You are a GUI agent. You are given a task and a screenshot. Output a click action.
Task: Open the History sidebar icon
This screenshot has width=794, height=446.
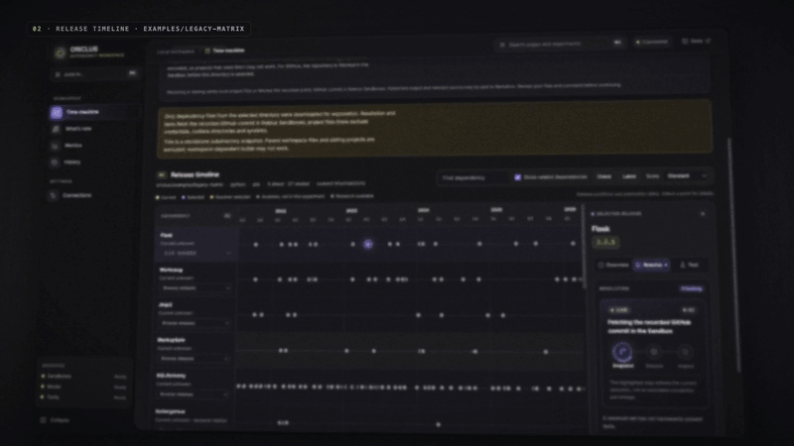tap(55, 163)
